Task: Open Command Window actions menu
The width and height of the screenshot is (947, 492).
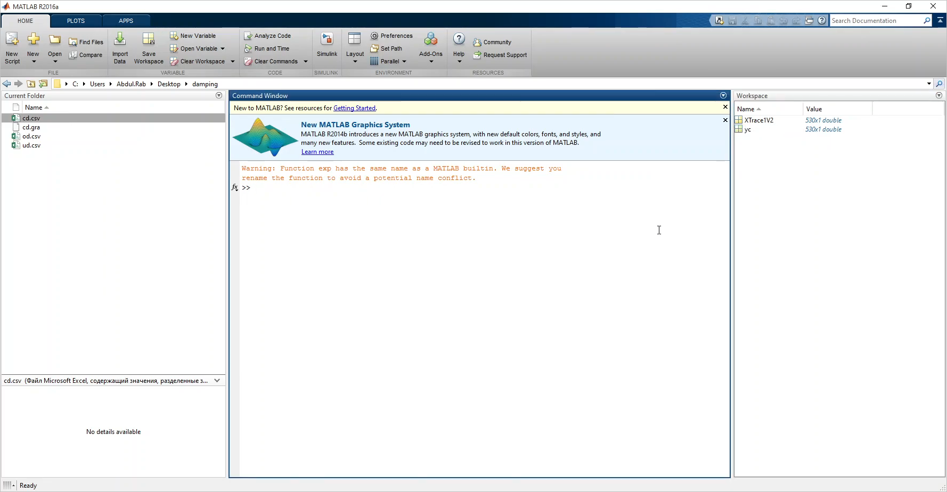Action: pyautogui.click(x=723, y=95)
